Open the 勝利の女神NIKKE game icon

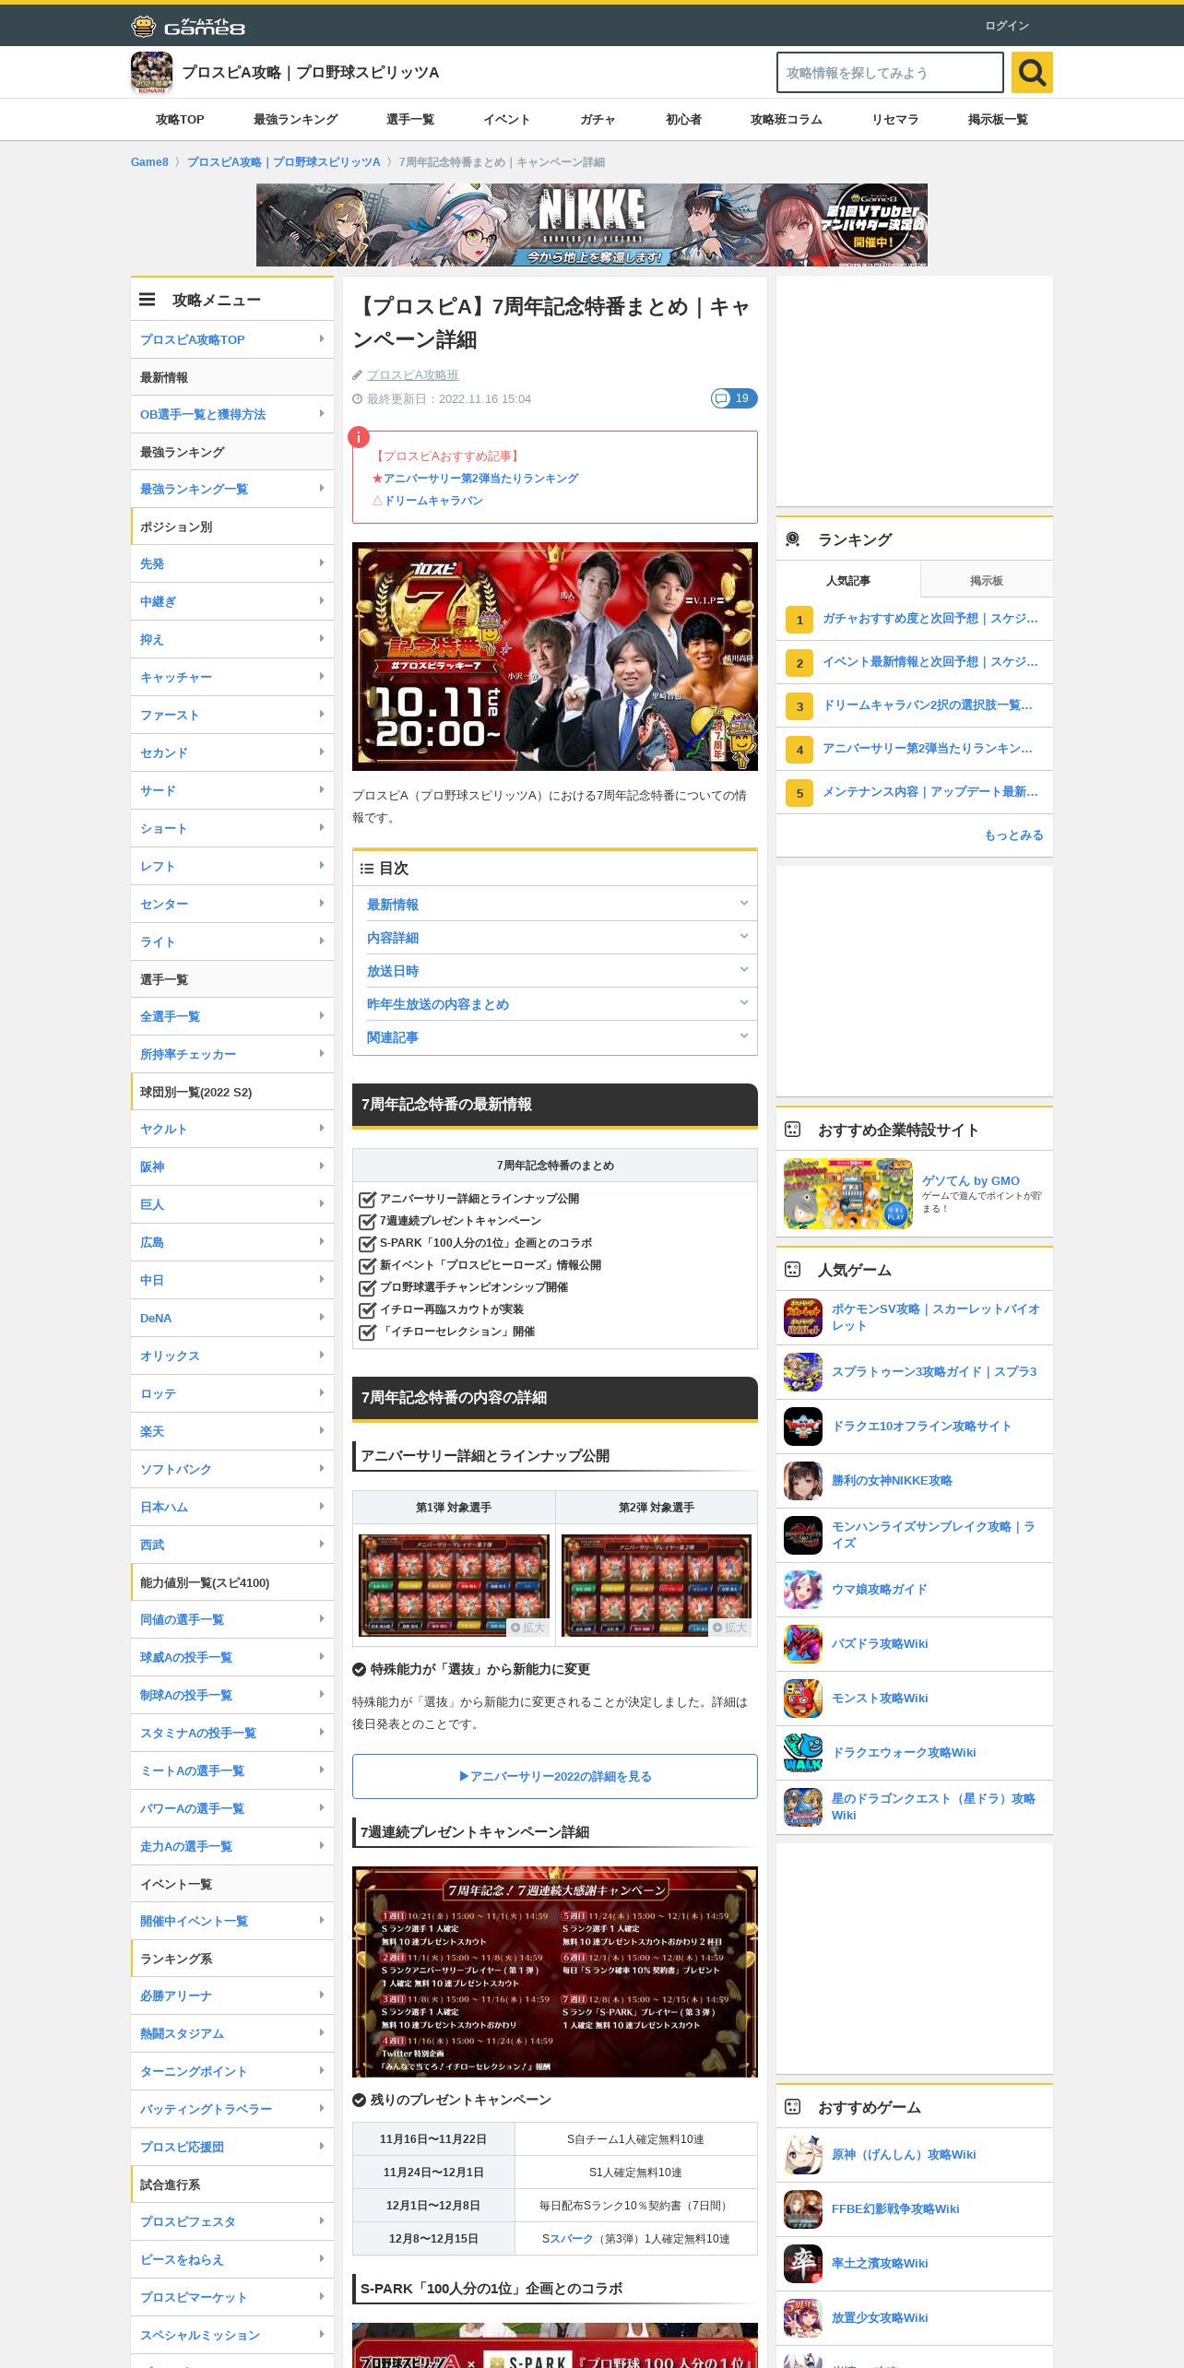802,1480
